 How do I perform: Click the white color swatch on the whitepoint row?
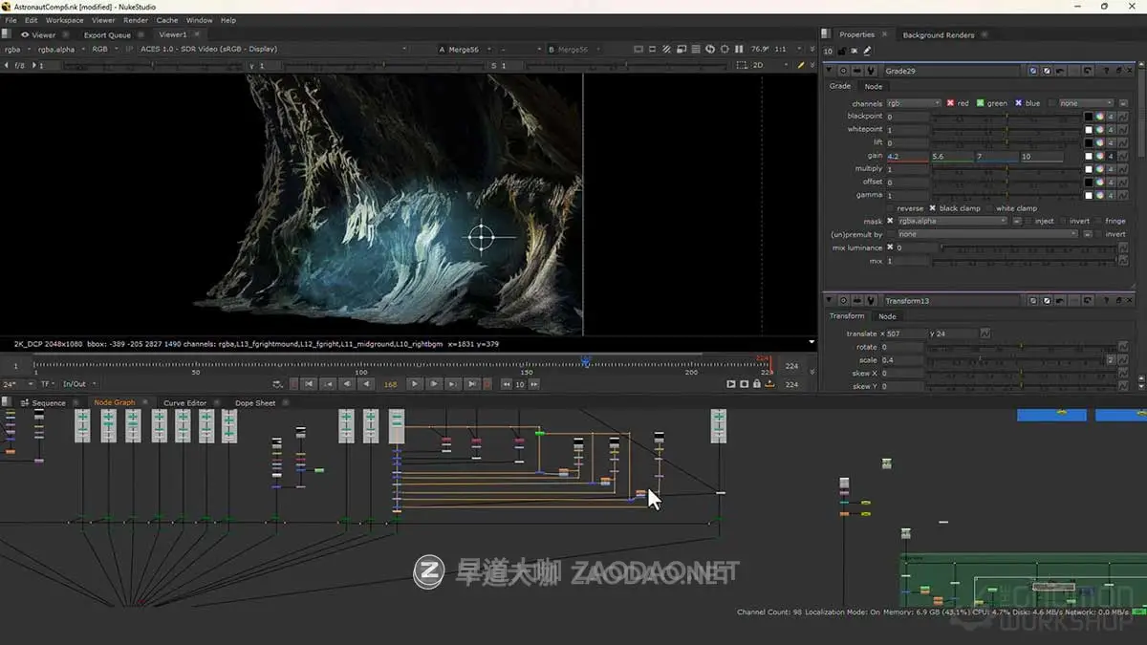tap(1089, 129)
